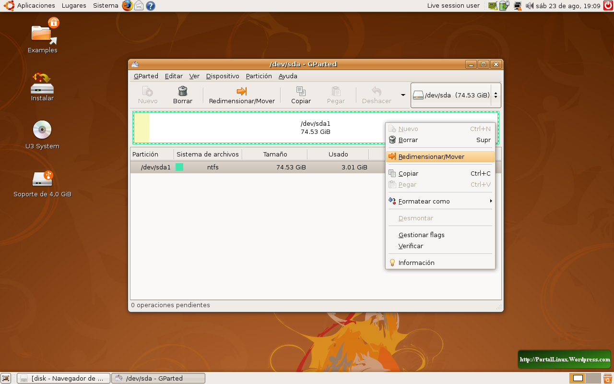Click the Tamaño column header

tap(275, 154)
